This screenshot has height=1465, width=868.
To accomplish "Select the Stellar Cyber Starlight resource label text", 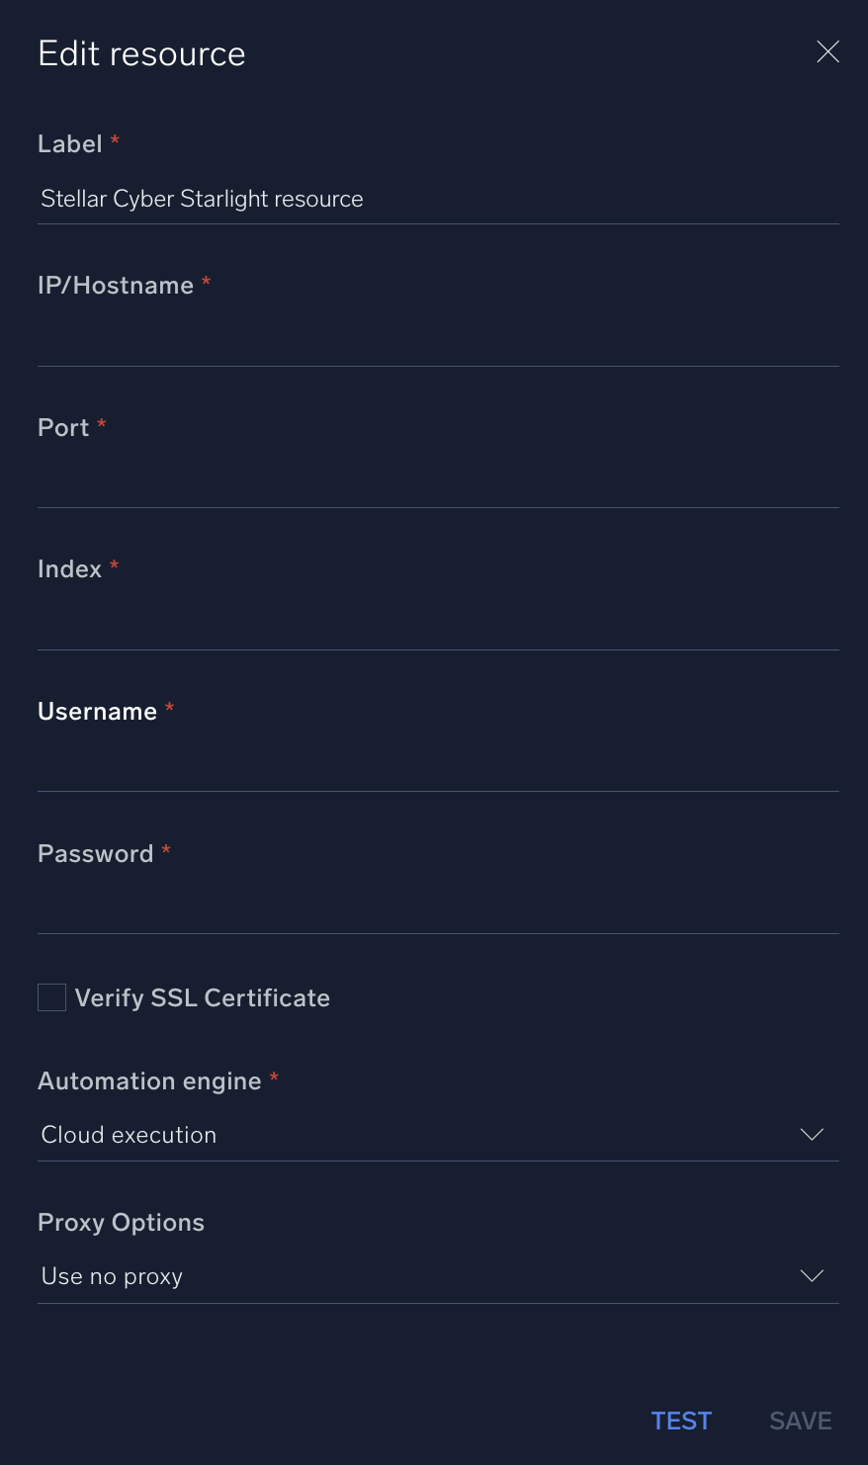I will click(202, 199).
